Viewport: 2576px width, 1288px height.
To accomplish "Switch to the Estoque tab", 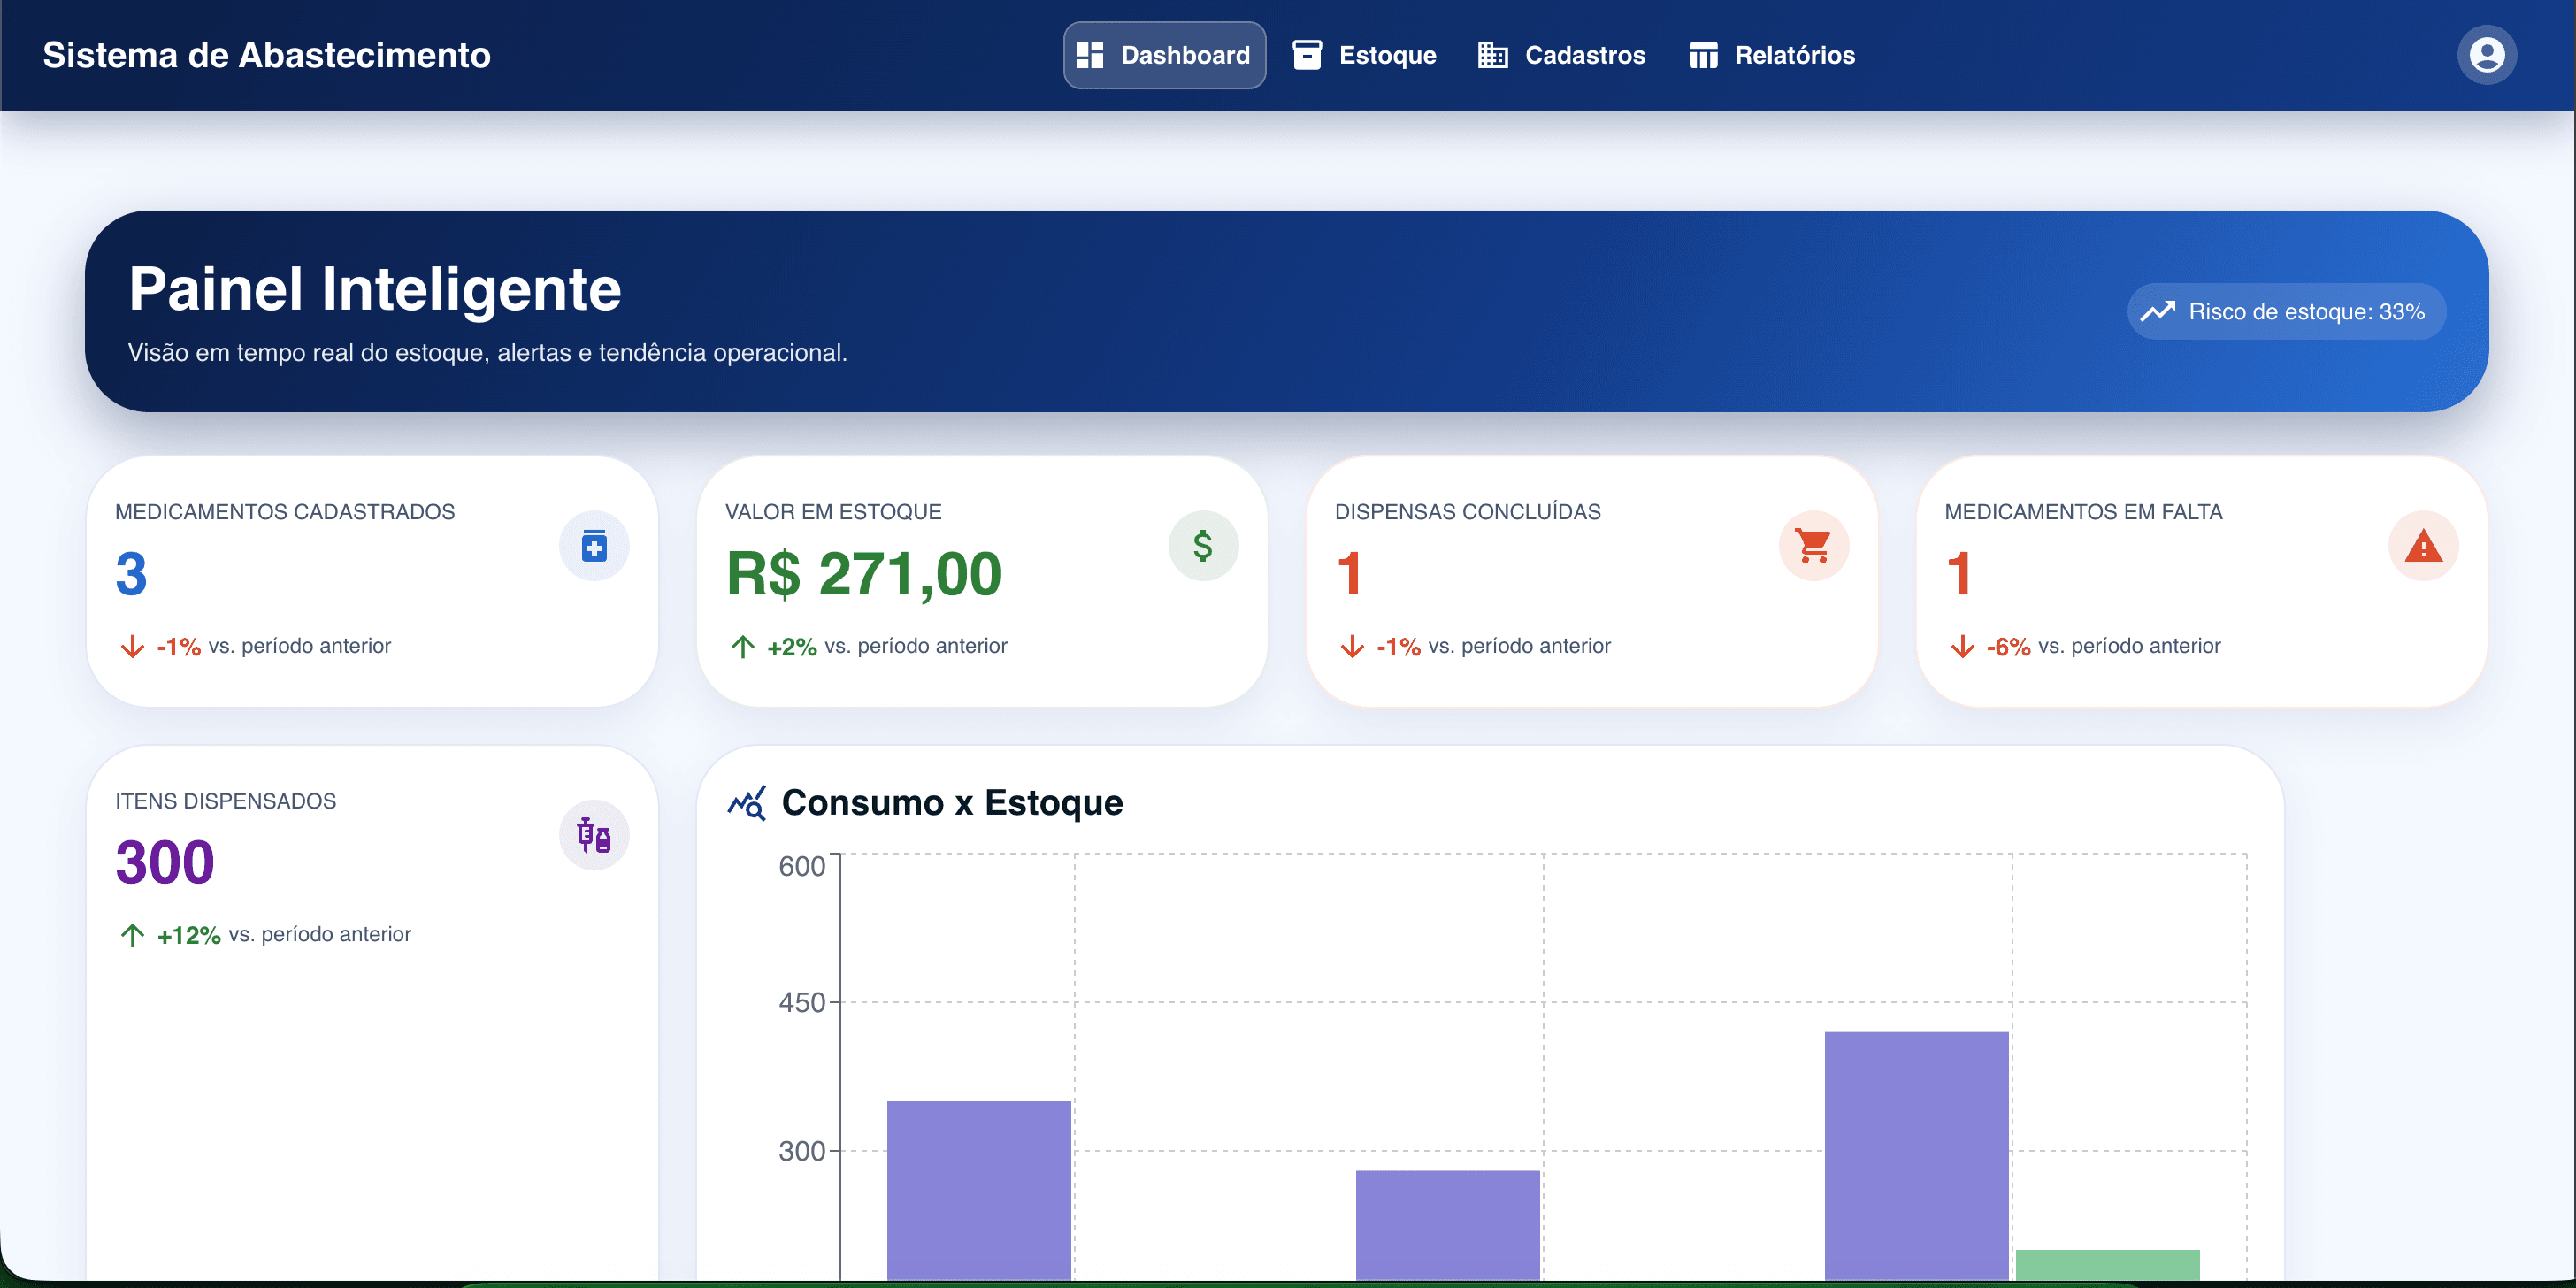I will 1364,55.
